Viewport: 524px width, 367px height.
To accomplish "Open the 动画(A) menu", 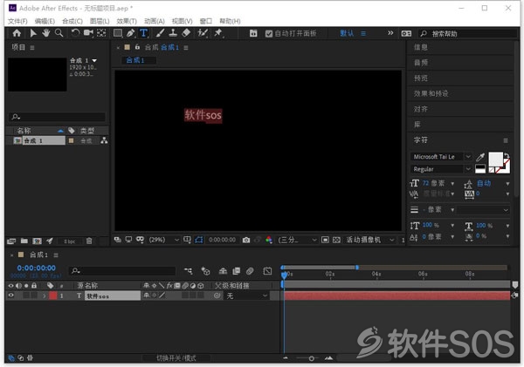I will [x=154, y=21].
